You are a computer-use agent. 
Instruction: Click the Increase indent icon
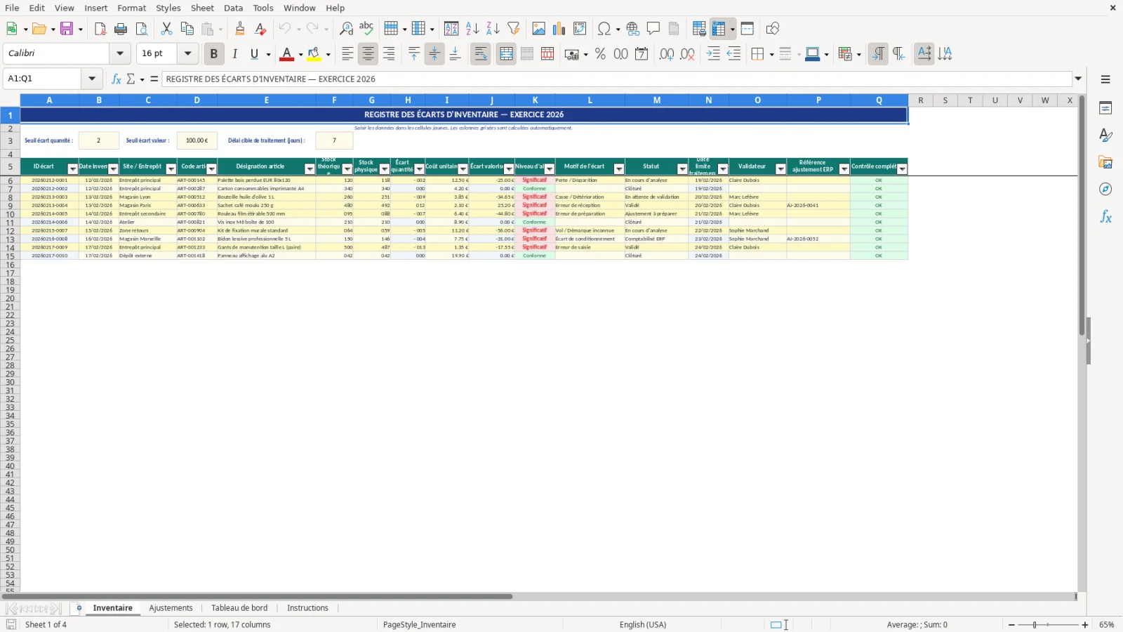click(713, 54)
